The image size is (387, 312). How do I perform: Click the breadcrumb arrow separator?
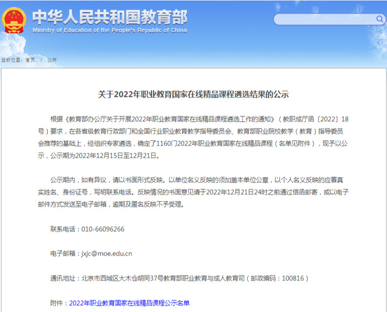click(42, 60)
